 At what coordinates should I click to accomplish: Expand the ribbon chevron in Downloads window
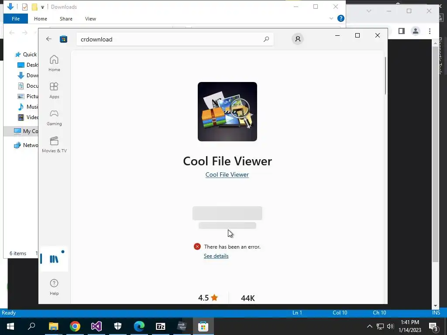tap(331, 18)
